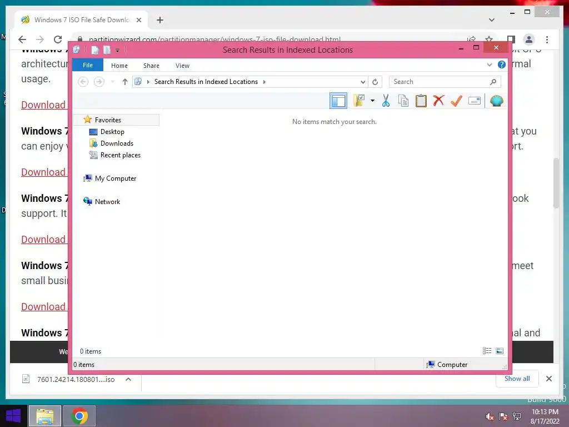Select Network in navigation pane
569x427 pixels.
(x=107, y=201)
